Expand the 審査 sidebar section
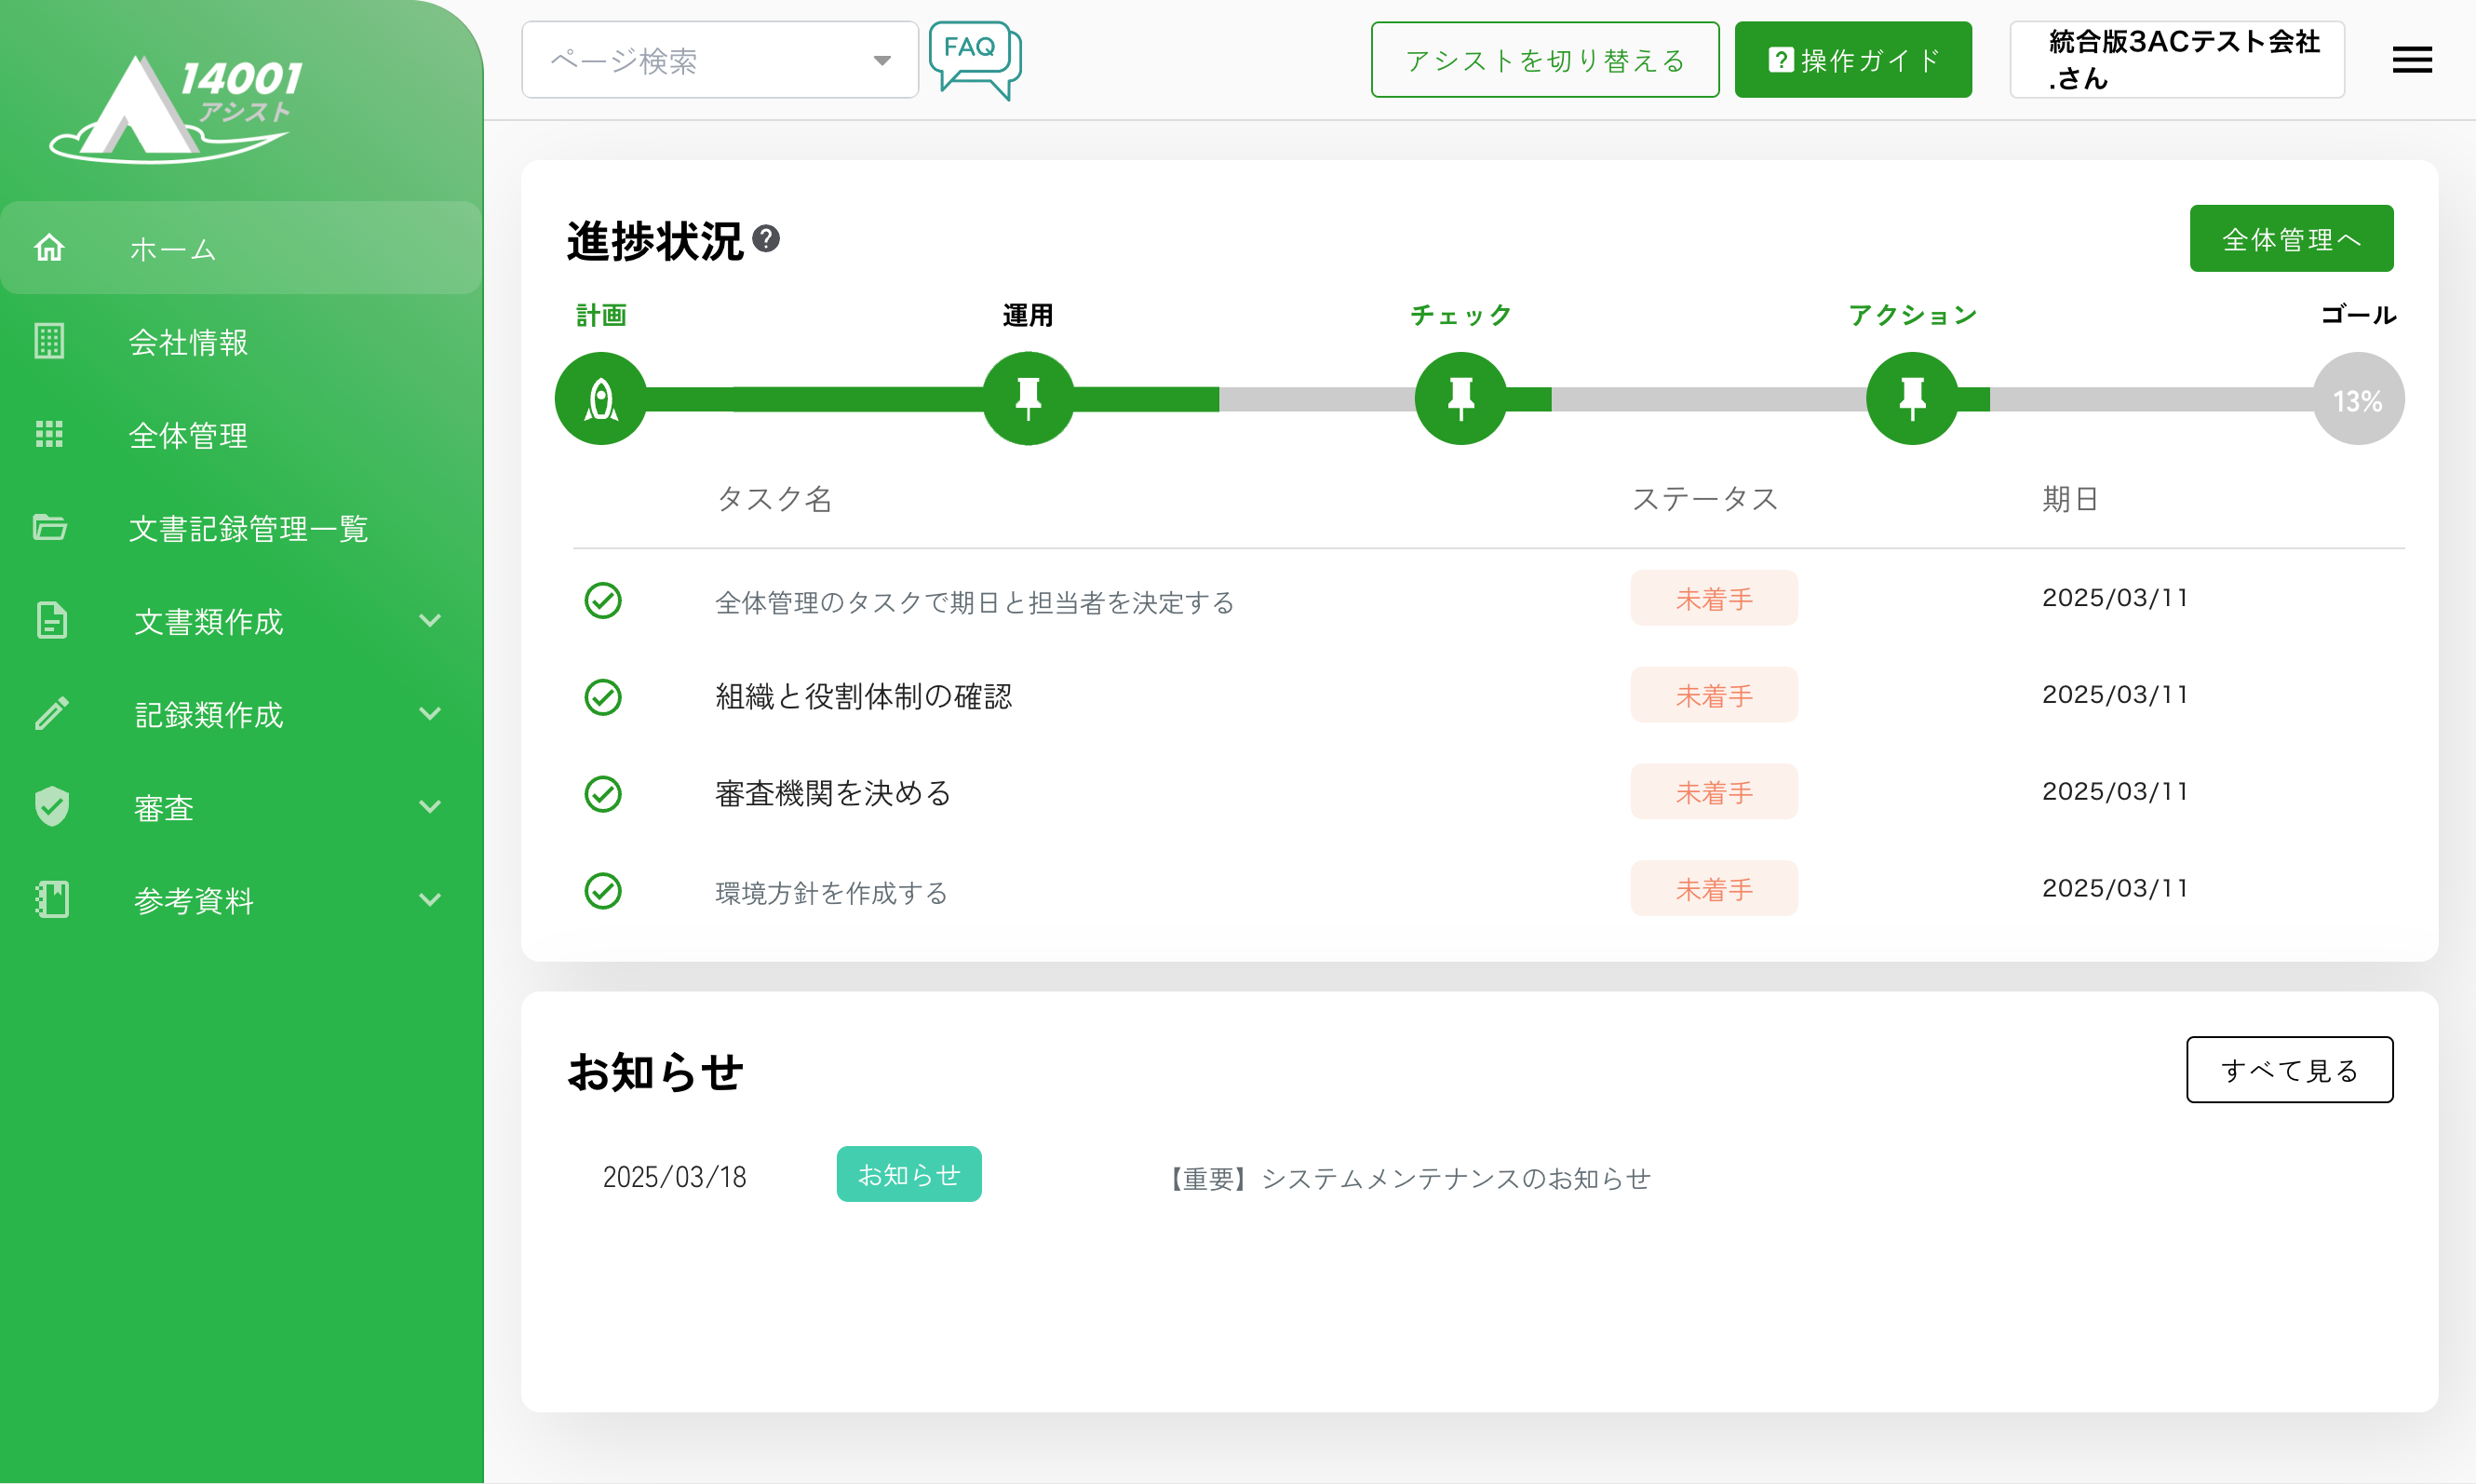 (240, 807)
